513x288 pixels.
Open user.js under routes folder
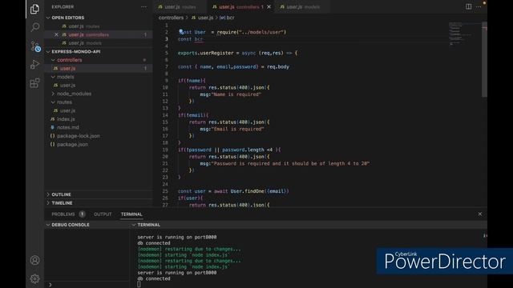pos(99,110)
